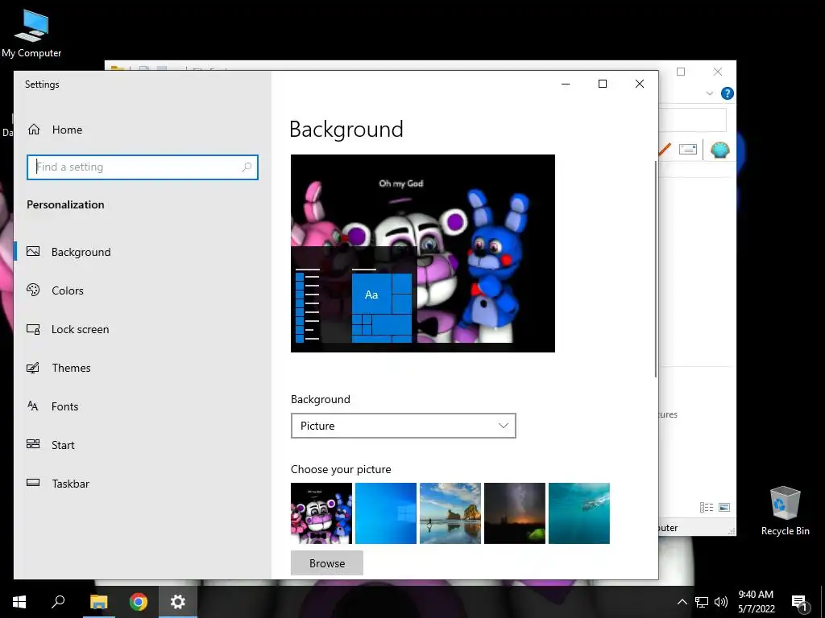The image size is (825, 618).
Task: Select the beach rocks wallpaper thumbnail
Action: point(450,513)
